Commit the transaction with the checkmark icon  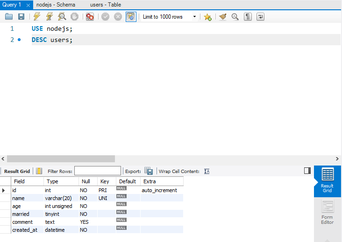[105, 16]
